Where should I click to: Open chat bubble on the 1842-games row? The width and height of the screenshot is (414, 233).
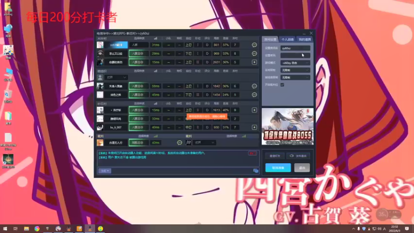(254, 86)
